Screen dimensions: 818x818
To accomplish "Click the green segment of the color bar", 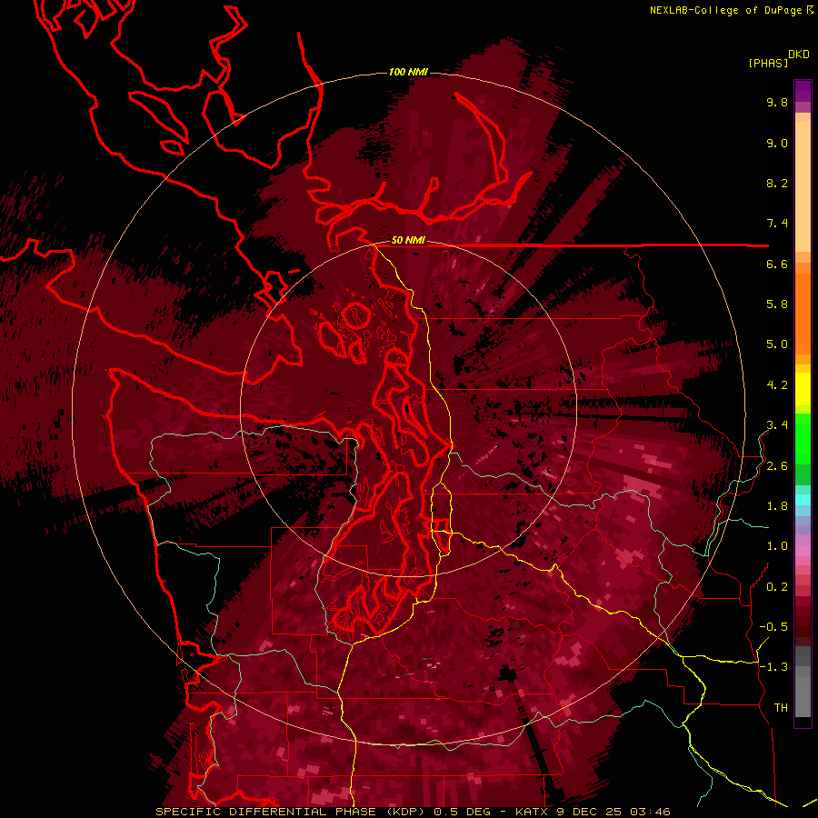I will click(803, 439).
